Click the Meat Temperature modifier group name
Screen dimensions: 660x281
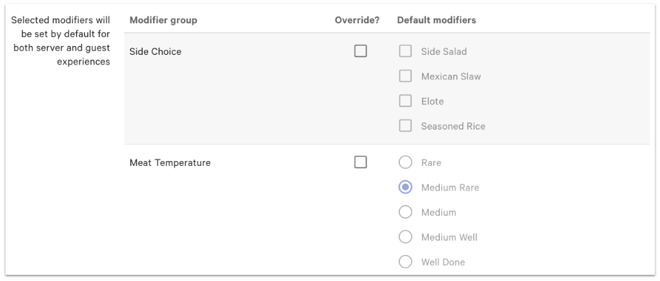coord(170,163)
